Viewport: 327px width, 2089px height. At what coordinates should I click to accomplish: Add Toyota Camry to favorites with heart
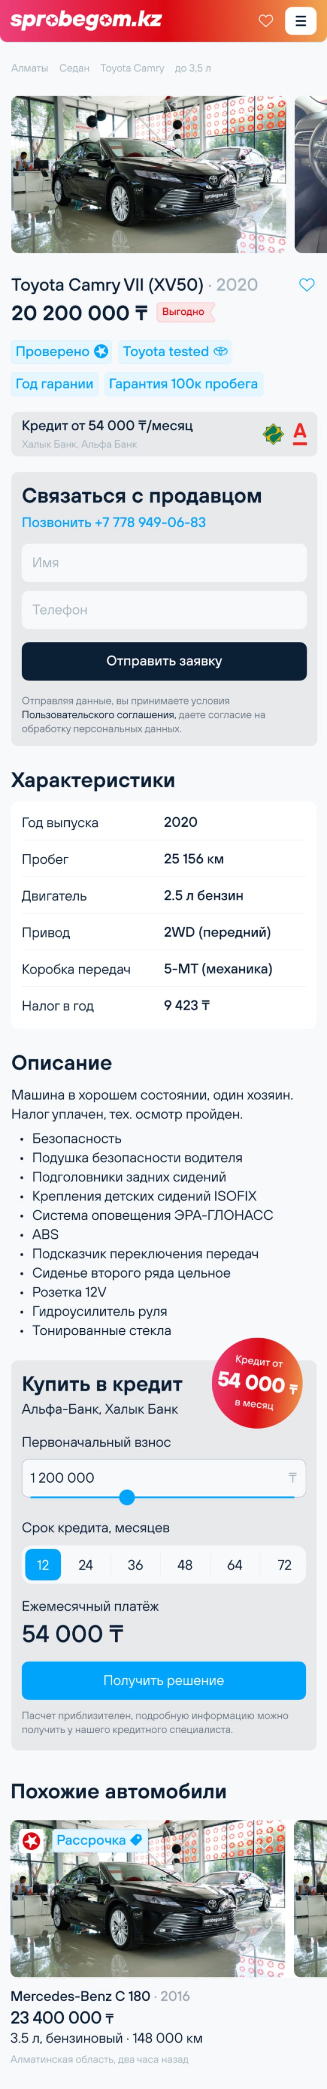(x=307, y=285)
